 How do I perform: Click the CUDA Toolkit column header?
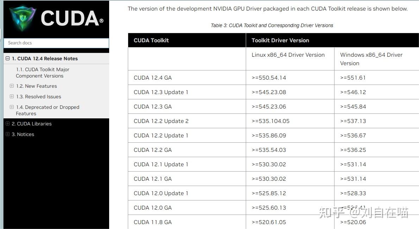pyautogui.click(x=151, y=40)
